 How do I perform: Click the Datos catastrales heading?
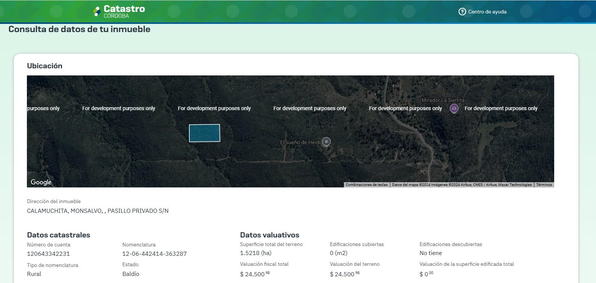pyautogui.click(x=59, y=235)
